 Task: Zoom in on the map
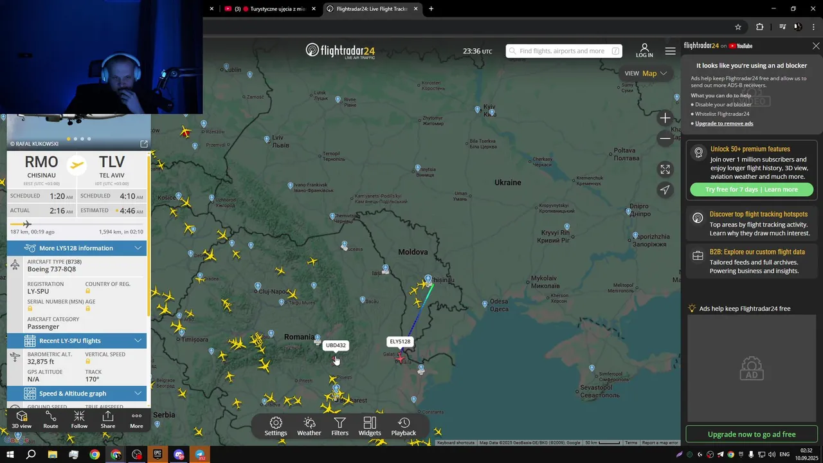(x=665, y=118)
